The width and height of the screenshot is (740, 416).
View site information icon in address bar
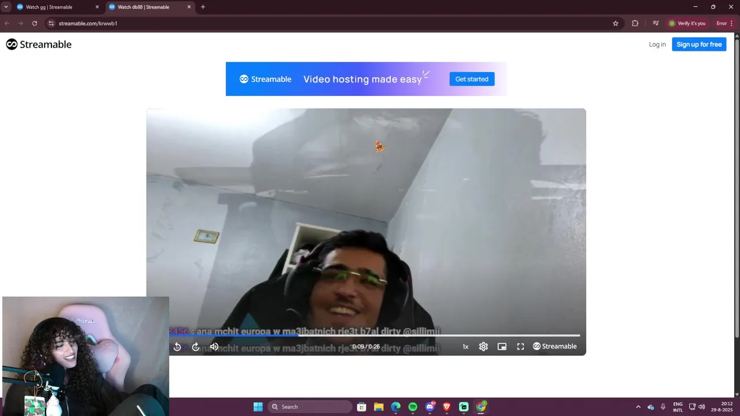point(51,23)
